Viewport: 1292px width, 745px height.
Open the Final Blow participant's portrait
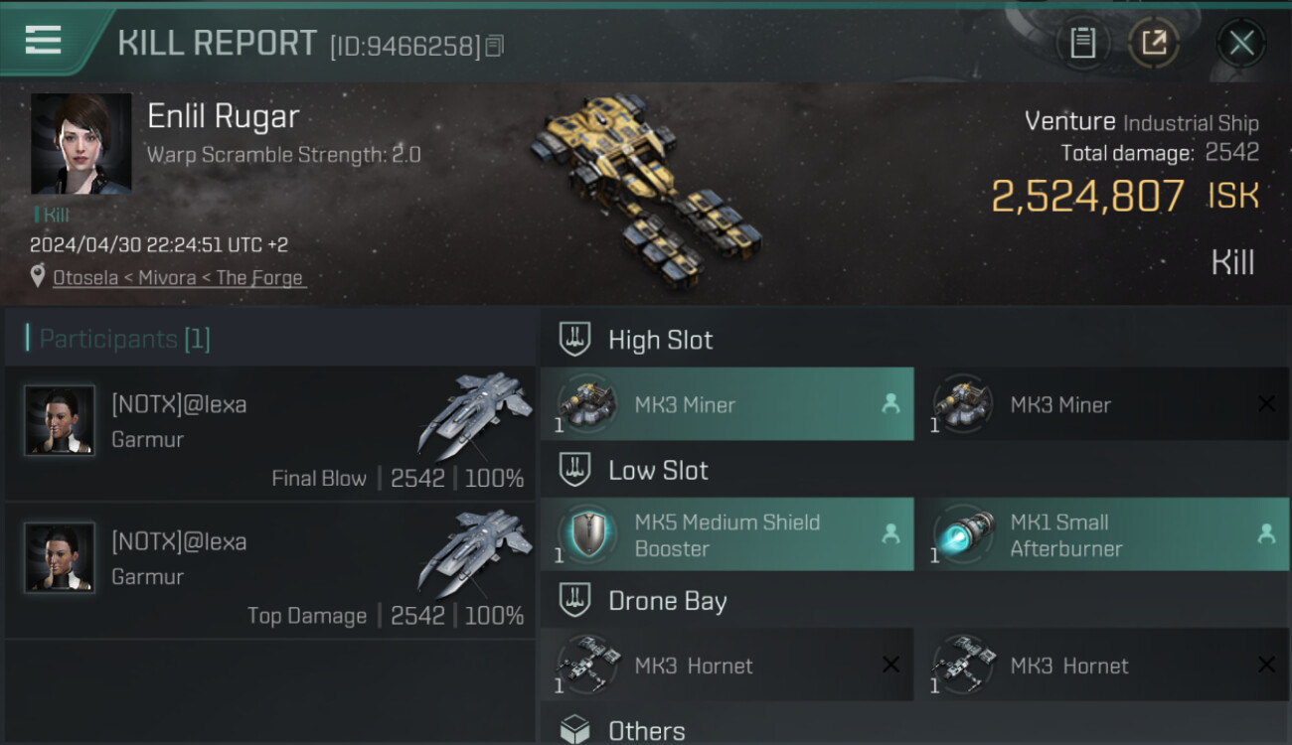click(x=60, y=420)
